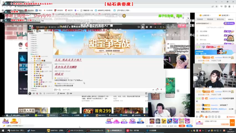Open ConanSandbox from the Windows taskbar
The height and width of the screenshot is (133, 236).
tap(95, 131)
